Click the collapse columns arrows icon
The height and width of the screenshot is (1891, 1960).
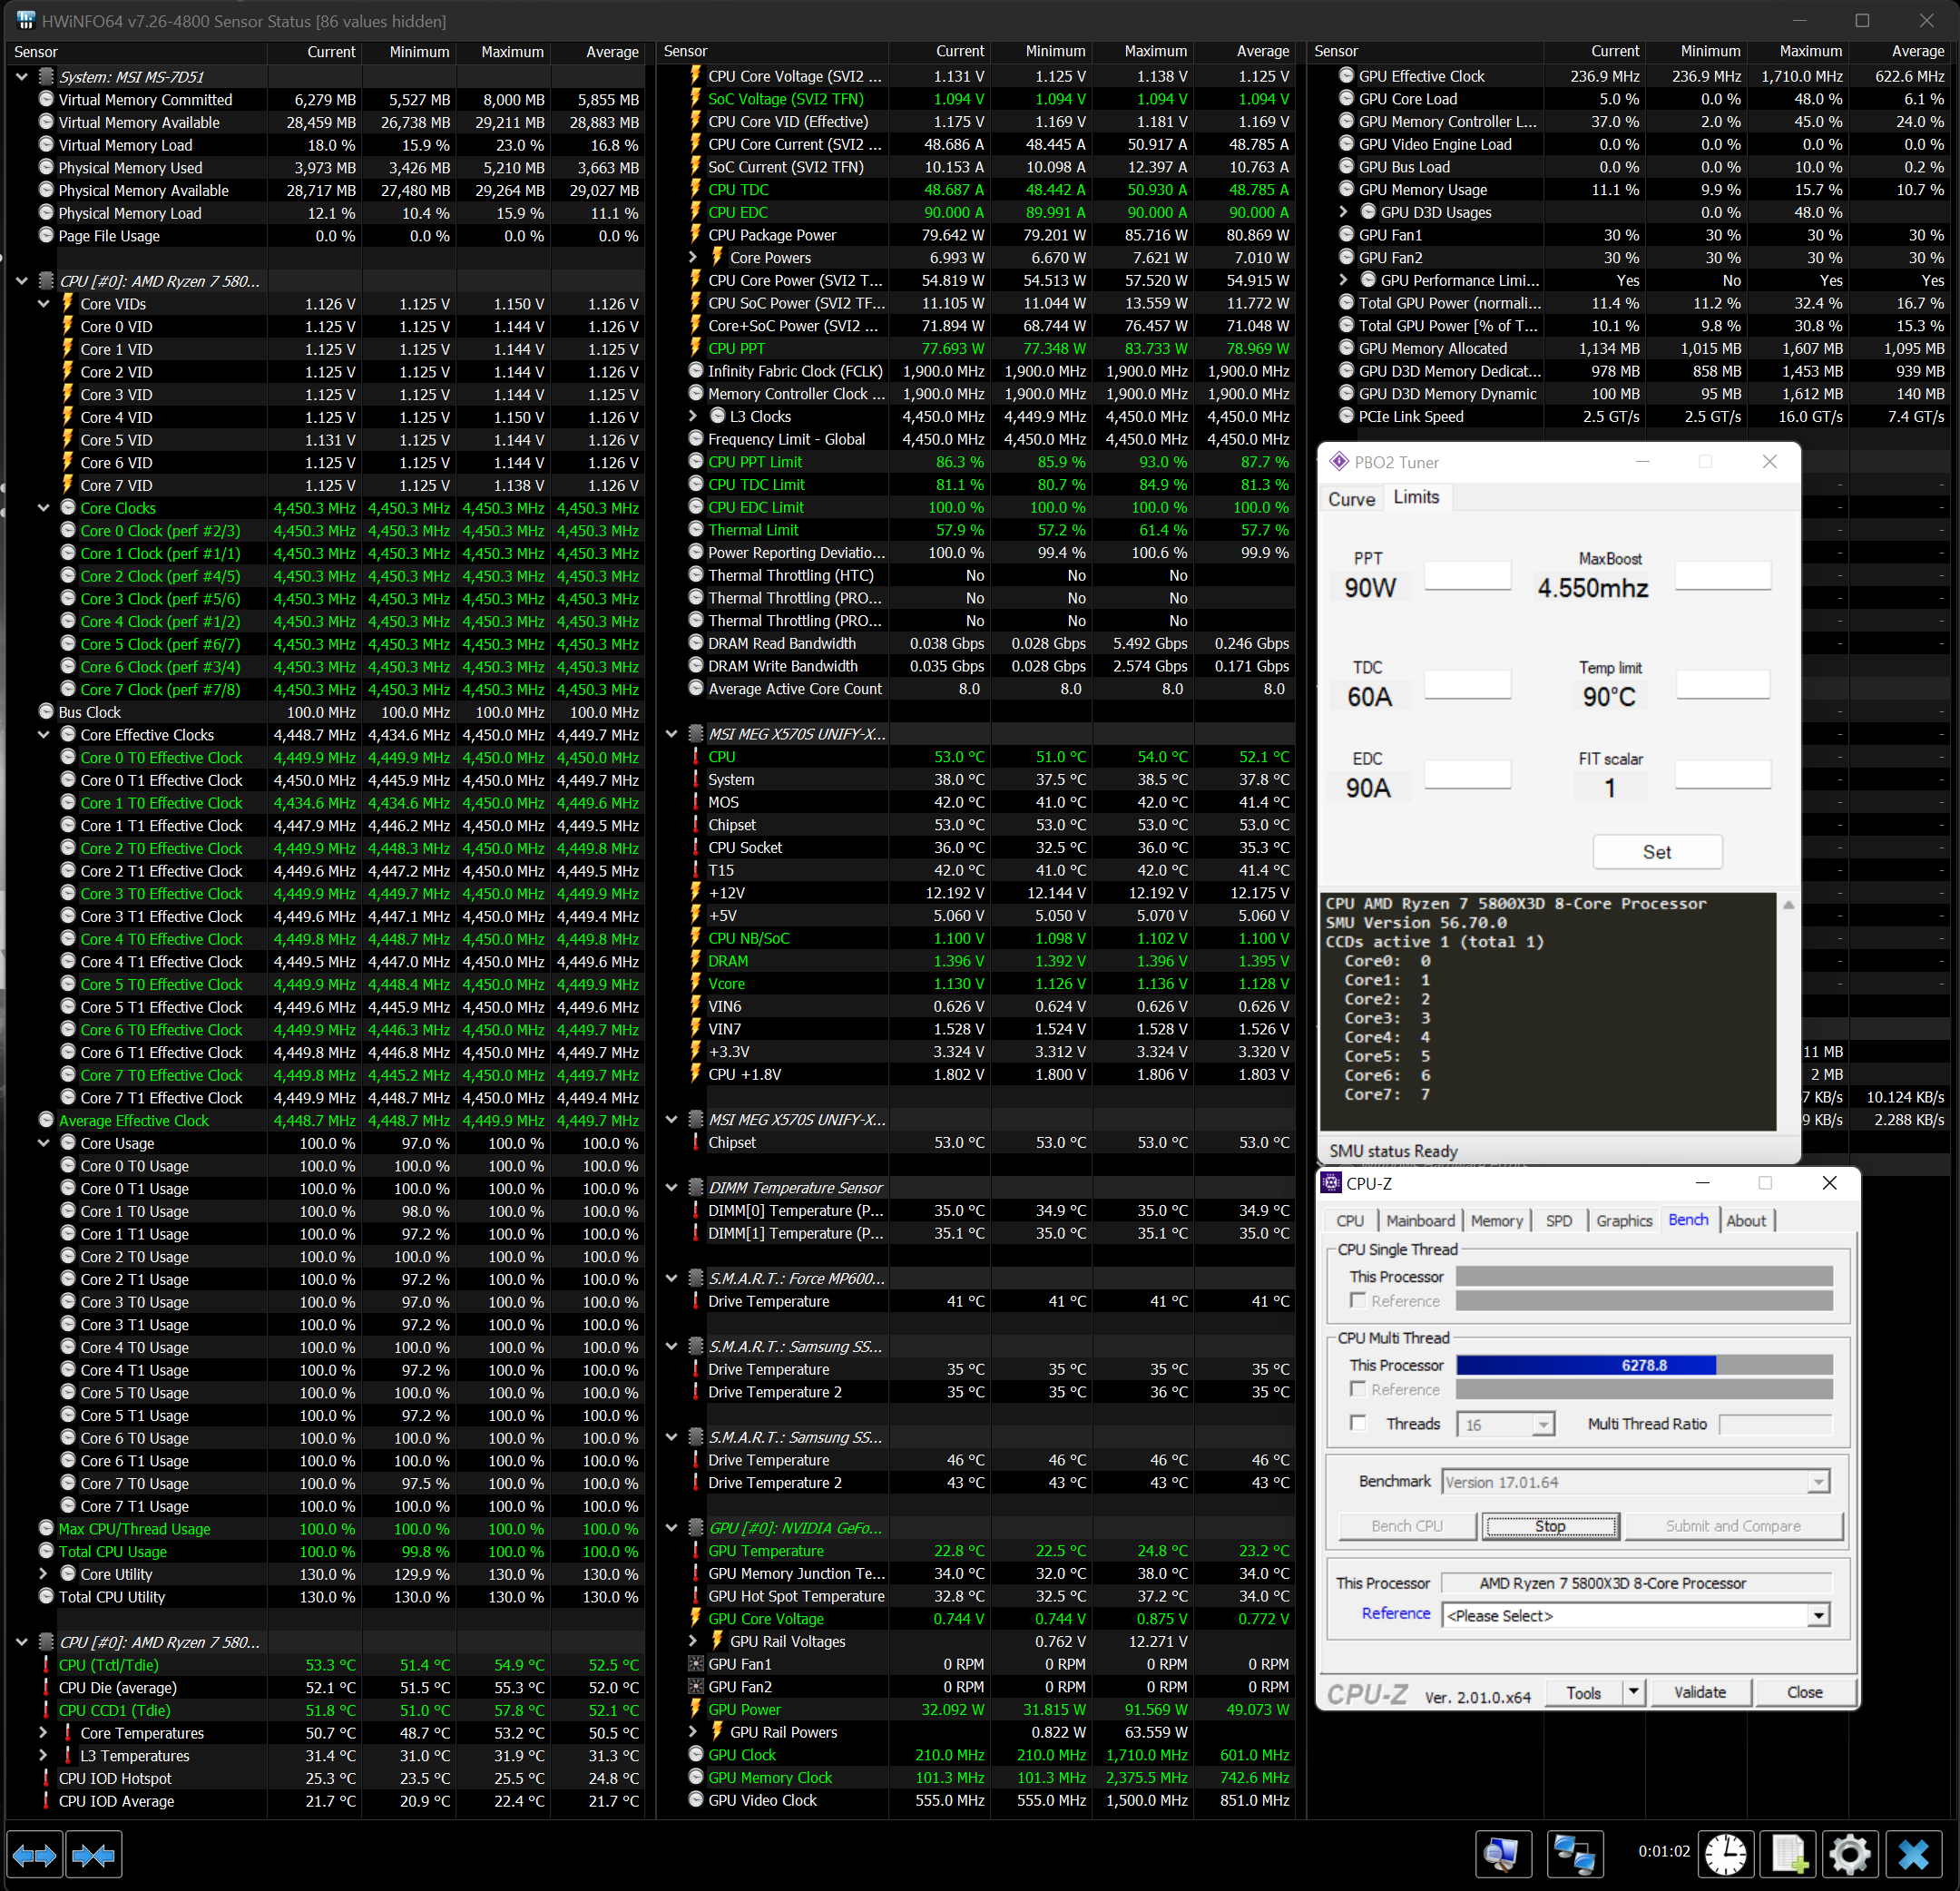[x=94, y=1856]
